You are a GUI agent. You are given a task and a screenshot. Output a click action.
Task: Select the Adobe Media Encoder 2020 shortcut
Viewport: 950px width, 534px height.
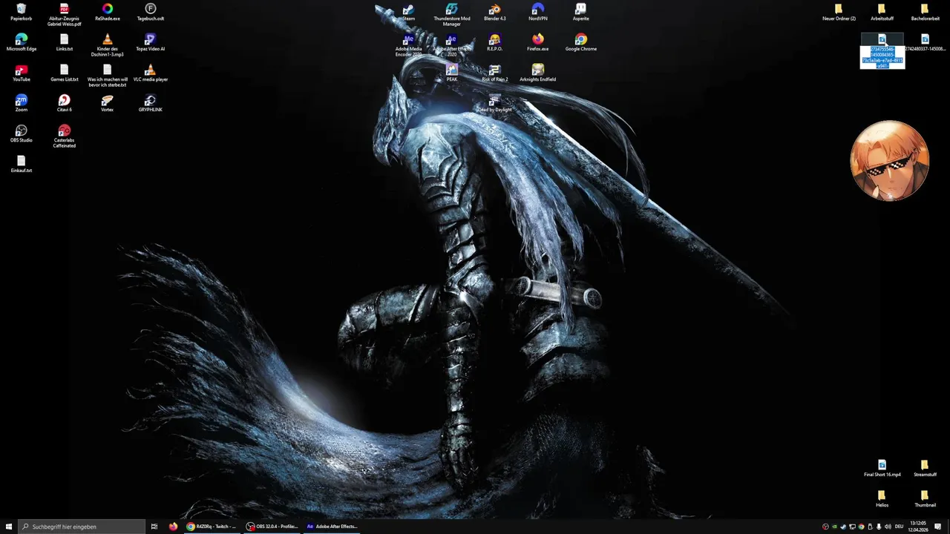[x=408, y=45]
